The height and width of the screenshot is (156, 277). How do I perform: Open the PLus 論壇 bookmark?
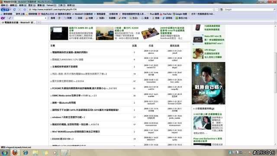pos(153,14)
